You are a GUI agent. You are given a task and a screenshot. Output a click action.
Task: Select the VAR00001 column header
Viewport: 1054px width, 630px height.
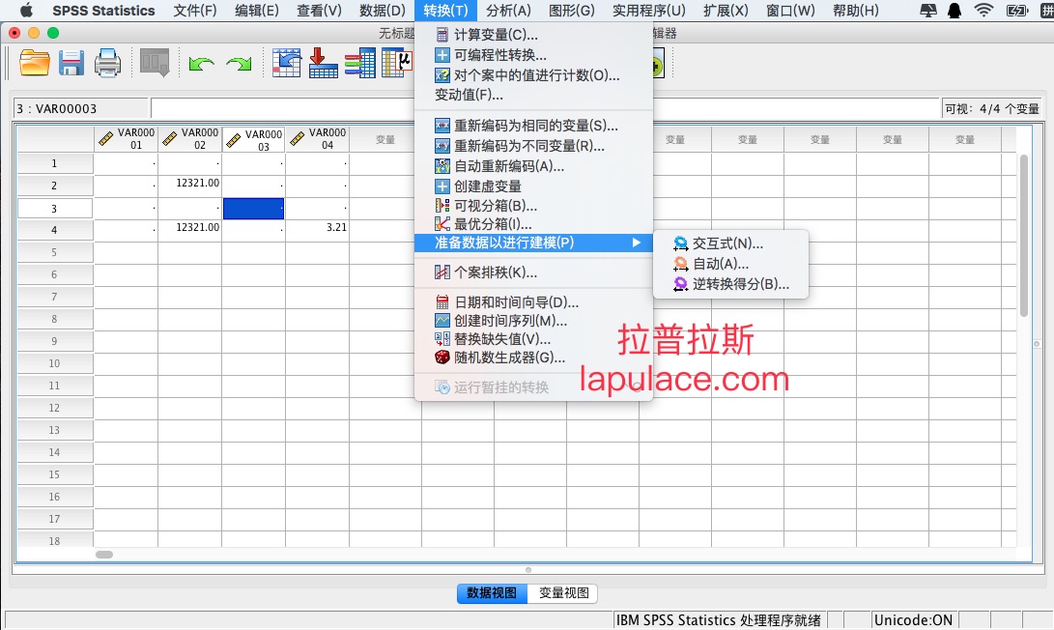tap(127, 139)
